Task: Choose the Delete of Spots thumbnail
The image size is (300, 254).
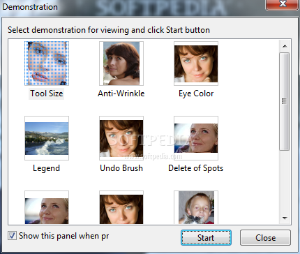Action: pos(196,138)
